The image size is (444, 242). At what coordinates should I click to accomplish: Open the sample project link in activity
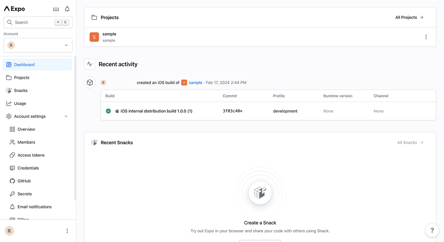click(195, 83)
